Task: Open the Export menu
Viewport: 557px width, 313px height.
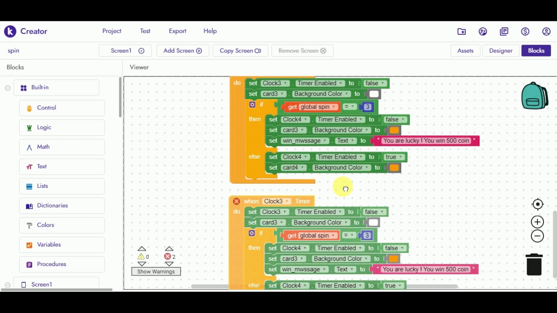Action: coord(178,31)
